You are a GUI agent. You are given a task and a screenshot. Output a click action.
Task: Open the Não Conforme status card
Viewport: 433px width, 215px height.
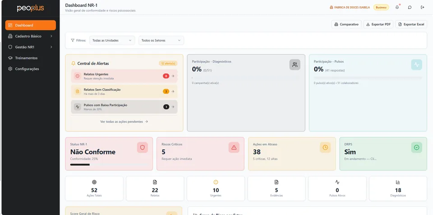pos(109,154)
